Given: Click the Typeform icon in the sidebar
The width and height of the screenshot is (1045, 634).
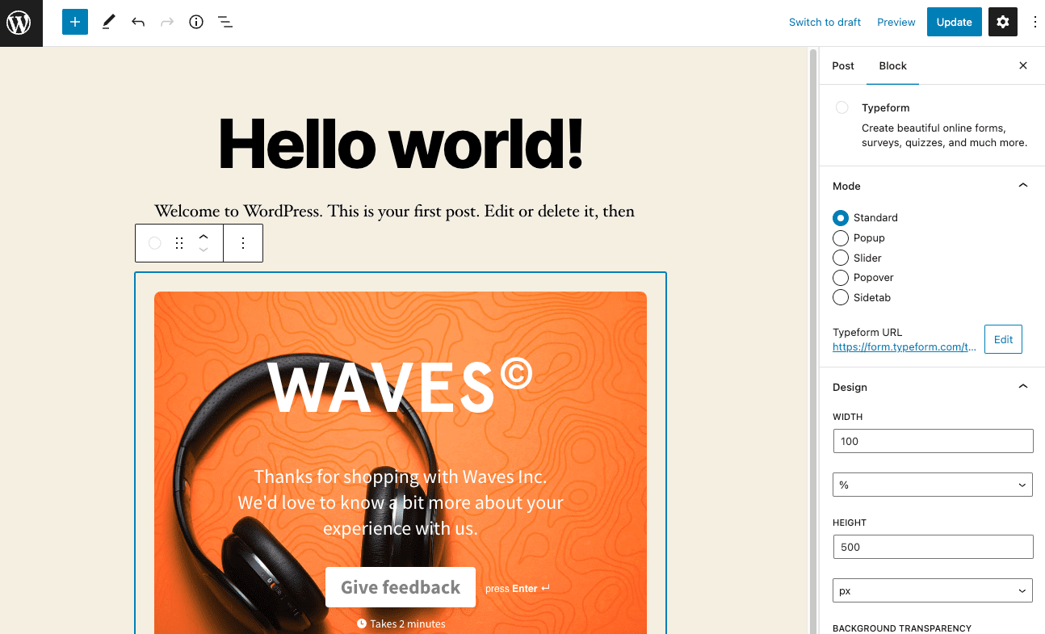Looking at the screenshot, I should 842,107.
